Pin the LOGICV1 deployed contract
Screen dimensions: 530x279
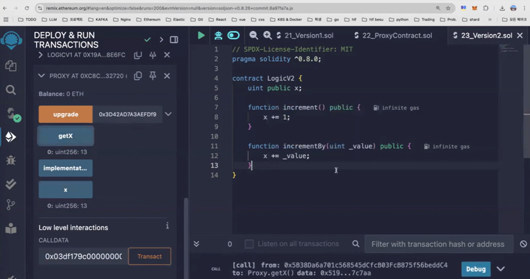152,55
